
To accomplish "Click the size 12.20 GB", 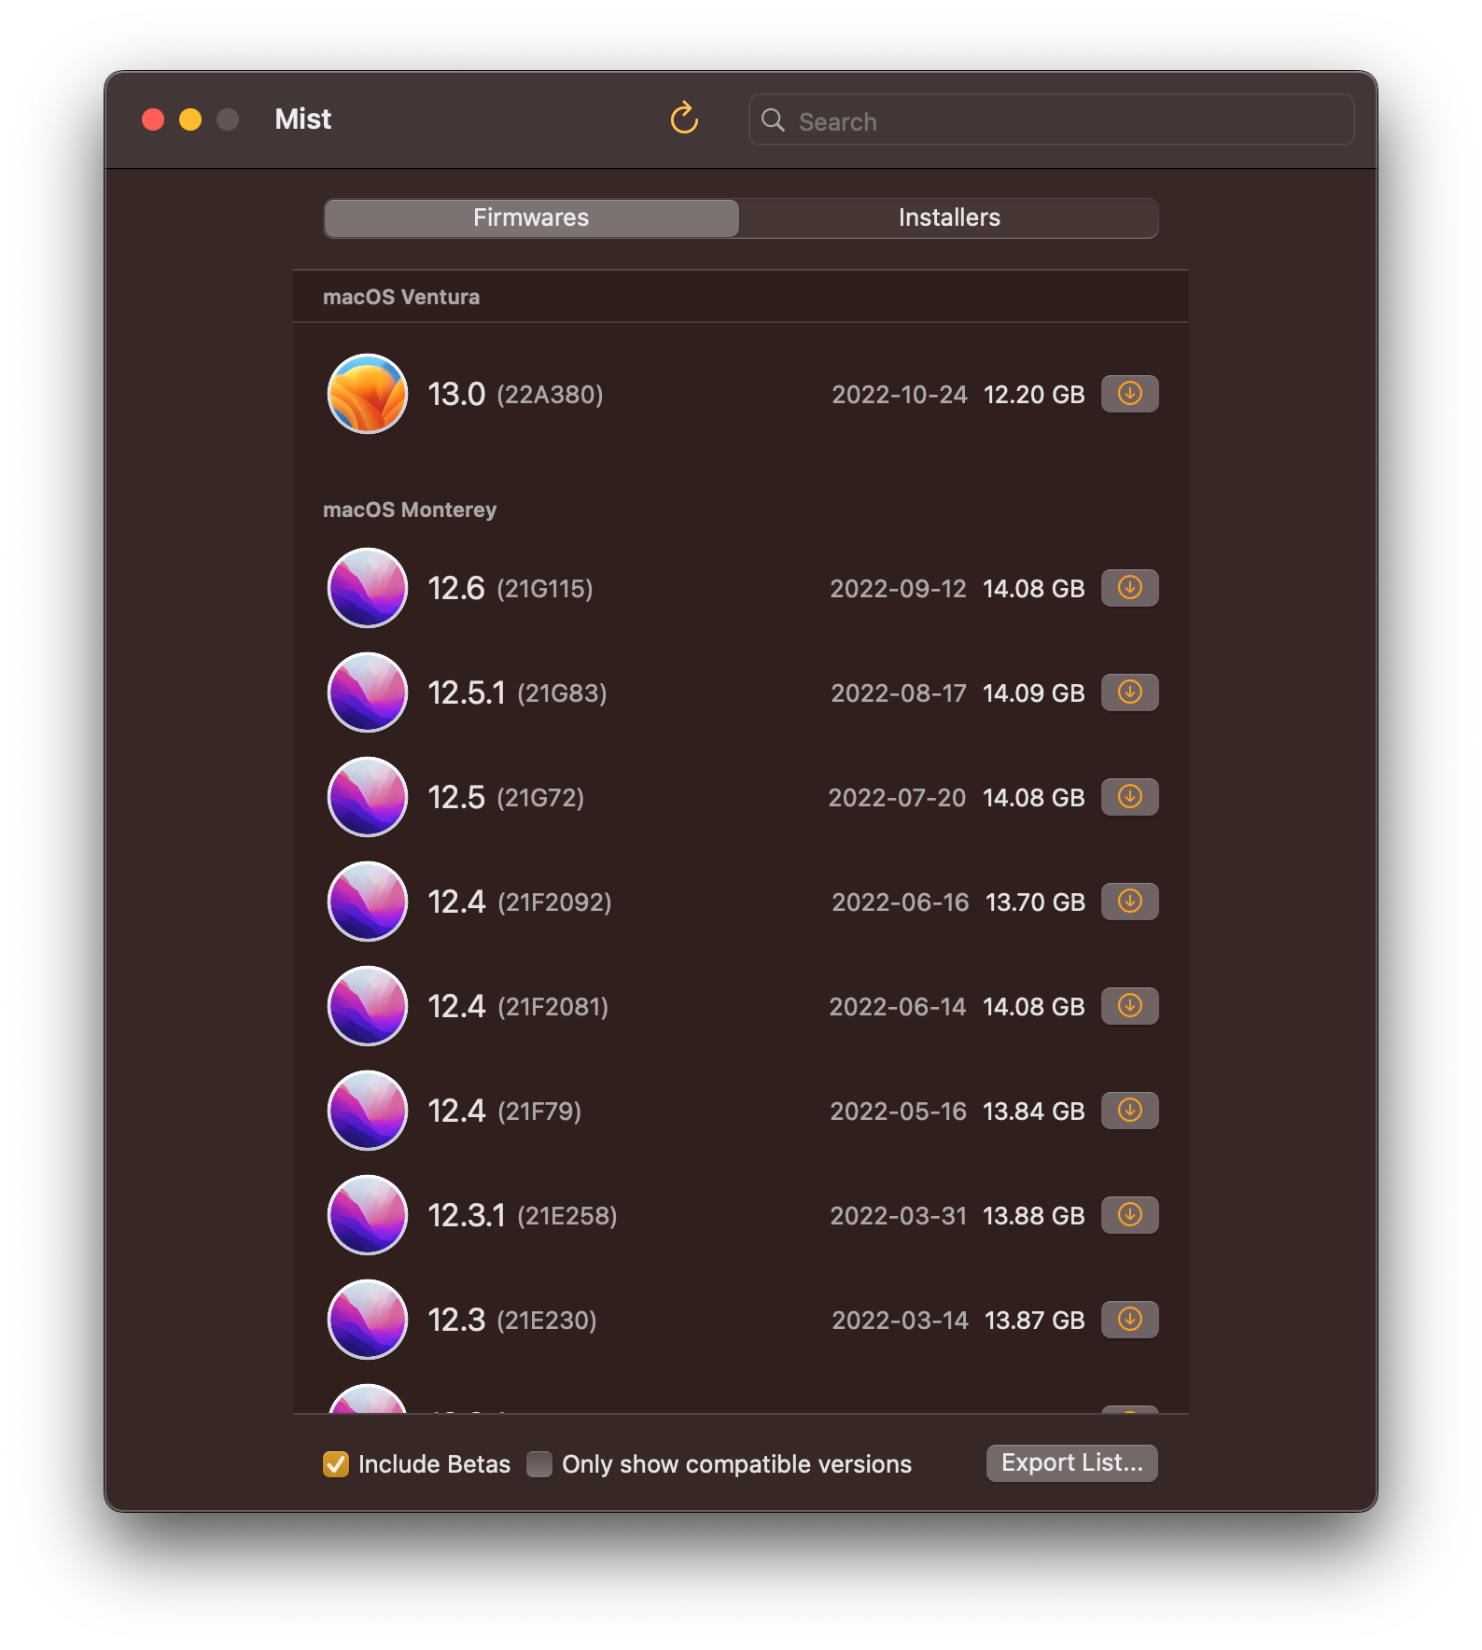I will tap(1034, 395).
